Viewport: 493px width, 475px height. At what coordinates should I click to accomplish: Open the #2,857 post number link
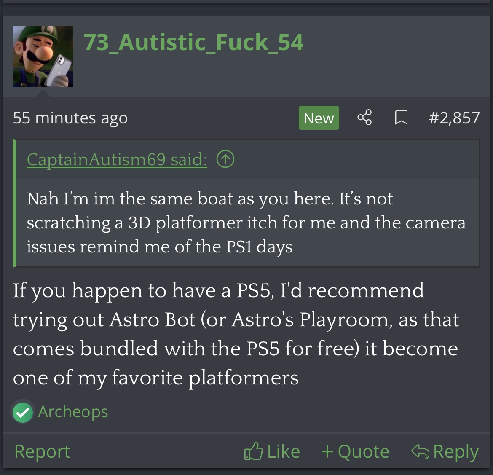point(454,118)
